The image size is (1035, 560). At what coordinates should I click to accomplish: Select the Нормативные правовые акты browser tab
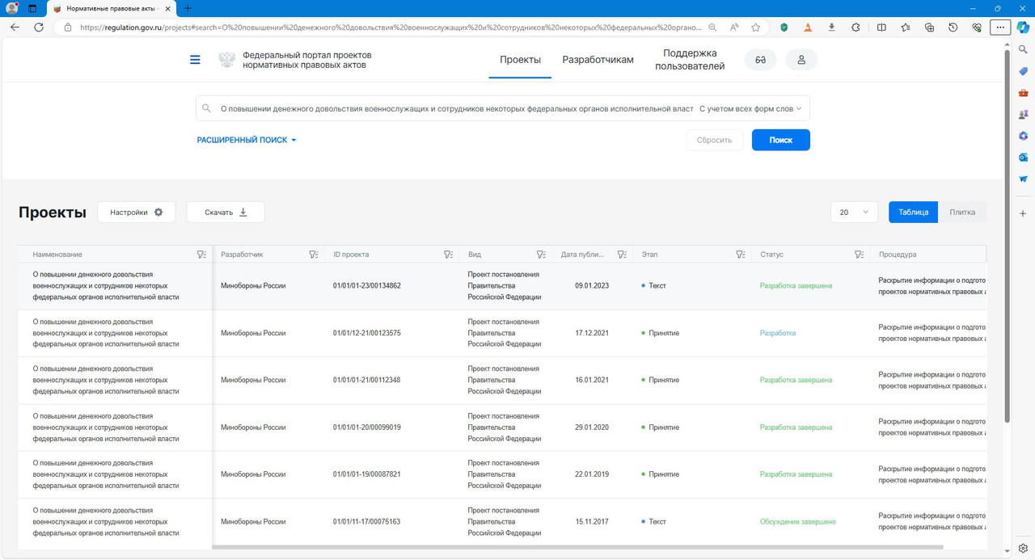tap(111, 8)
